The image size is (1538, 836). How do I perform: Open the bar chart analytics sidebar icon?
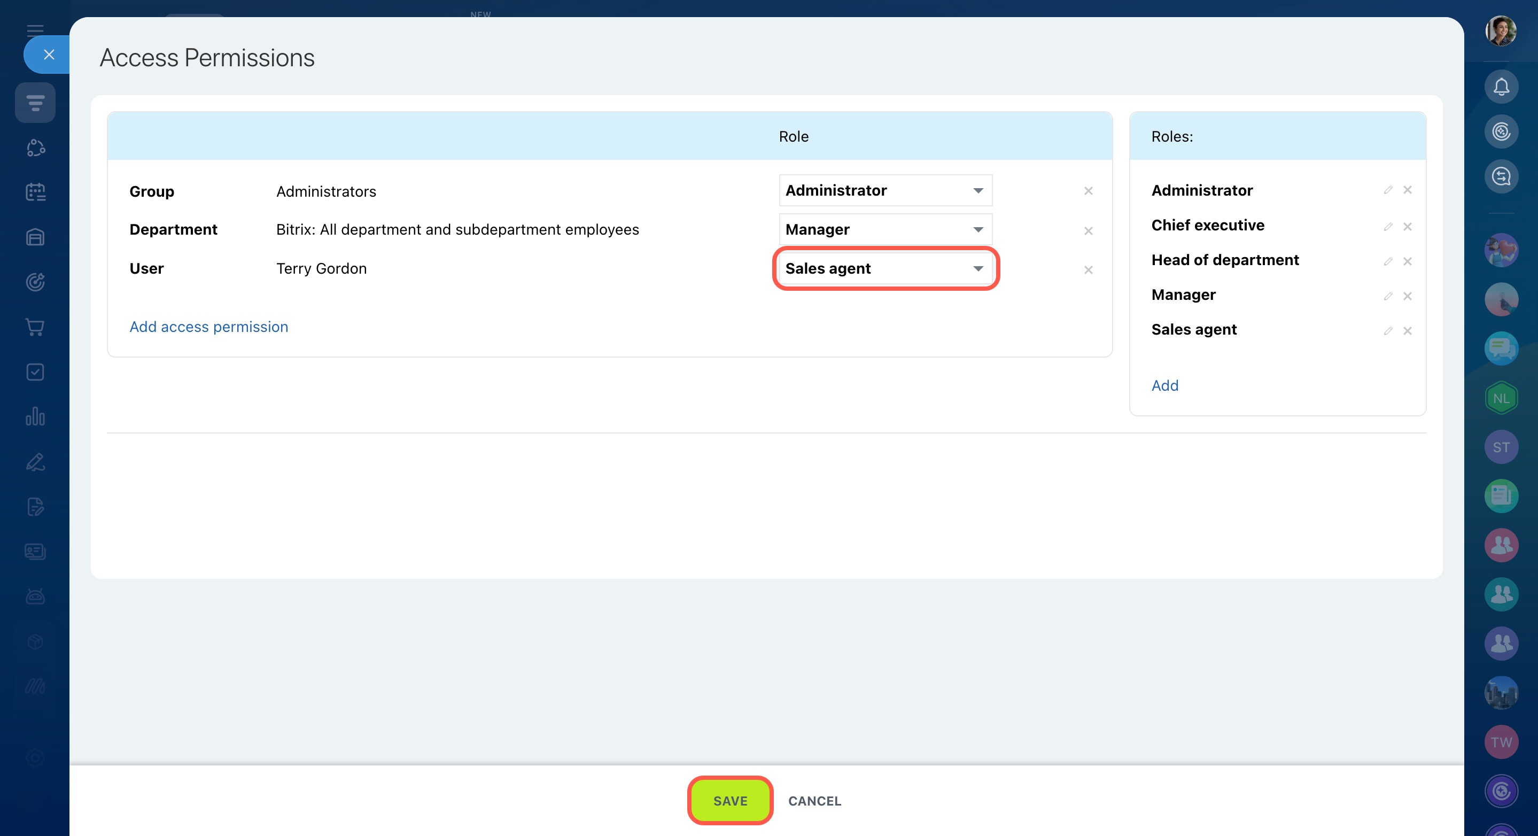pyautogui.click(x=35, y=416)
